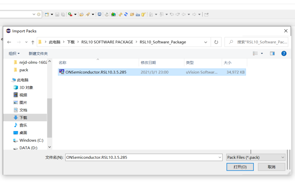295x183 pixels.
Task: Select 桌面 in the sidebar
Action: point(20,133)
